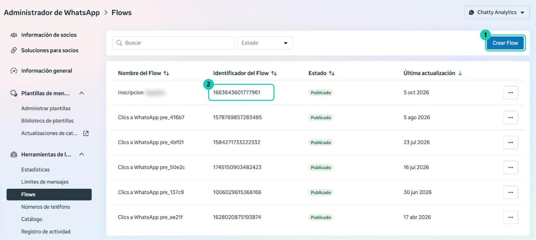Click the Soluciones para socios link icon
Screen dimensions: 536x240
coord(14,50)
